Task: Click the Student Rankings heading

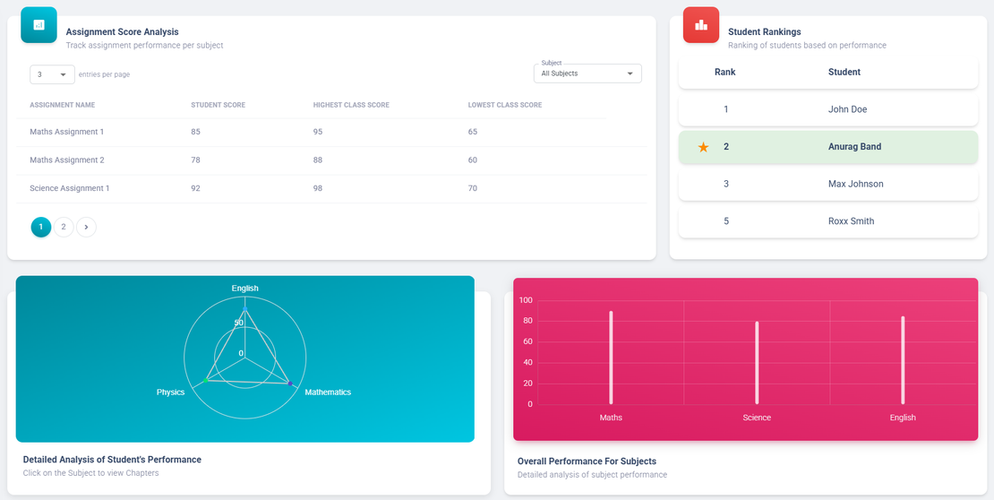Action: (x=765, y=31)
